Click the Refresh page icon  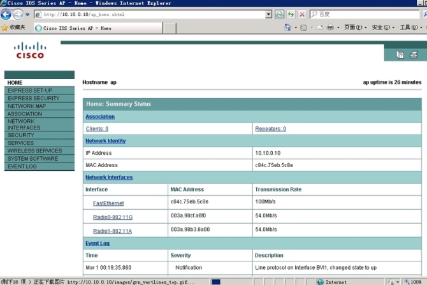point(291,14)
